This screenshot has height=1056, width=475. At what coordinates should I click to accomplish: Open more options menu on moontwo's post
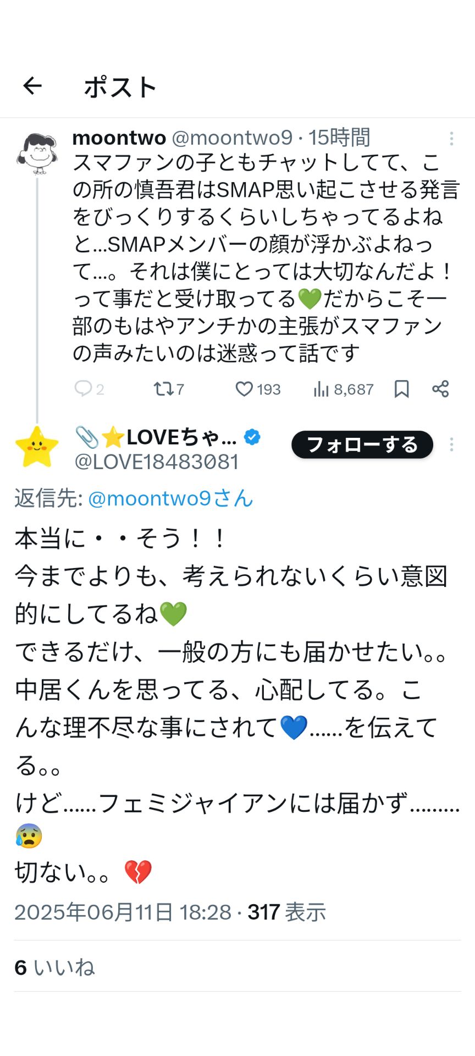pos(451,139)
